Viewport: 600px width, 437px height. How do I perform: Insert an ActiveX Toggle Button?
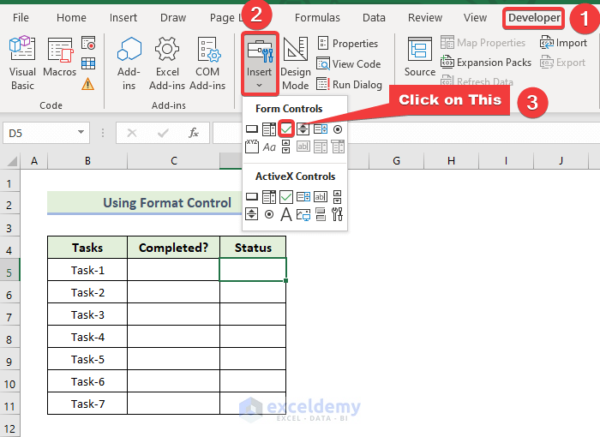(321, 214)
